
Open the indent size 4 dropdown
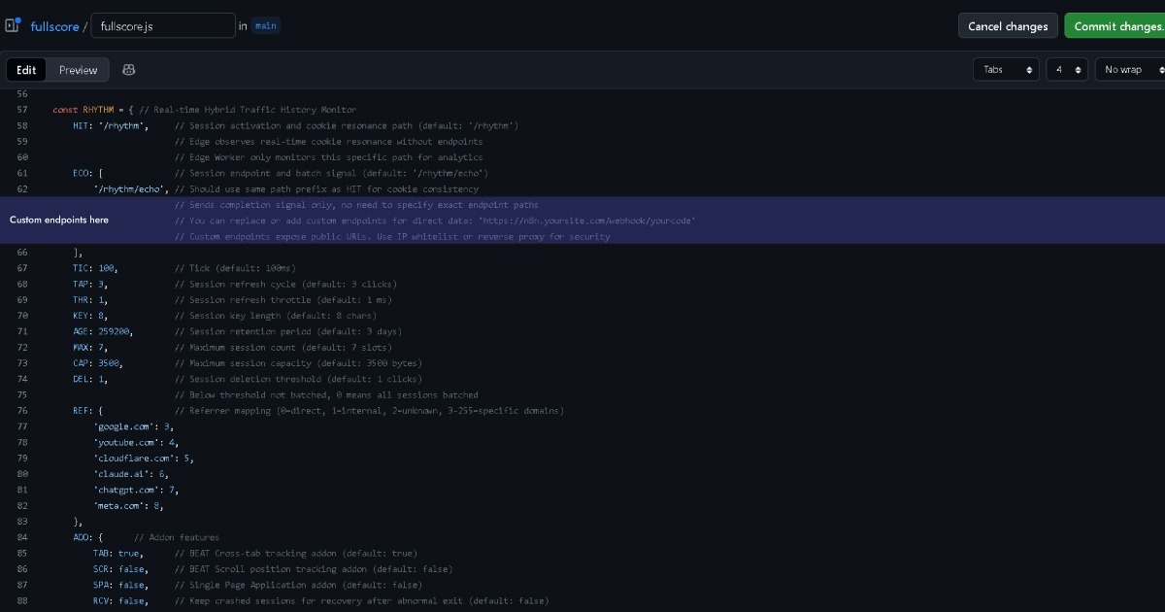1066,70
